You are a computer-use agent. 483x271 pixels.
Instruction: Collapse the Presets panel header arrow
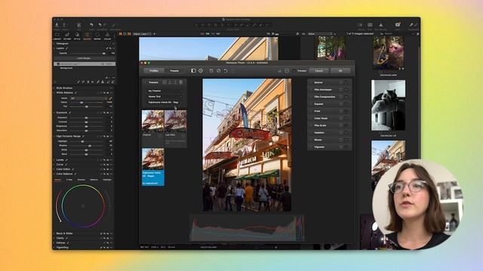tap(146, 82)
